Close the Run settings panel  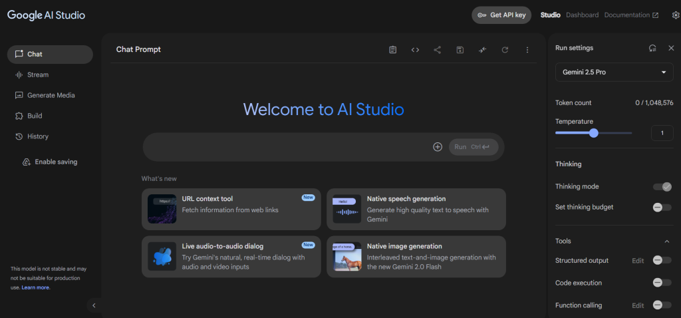pyautogui.click(x=671, y=48)
